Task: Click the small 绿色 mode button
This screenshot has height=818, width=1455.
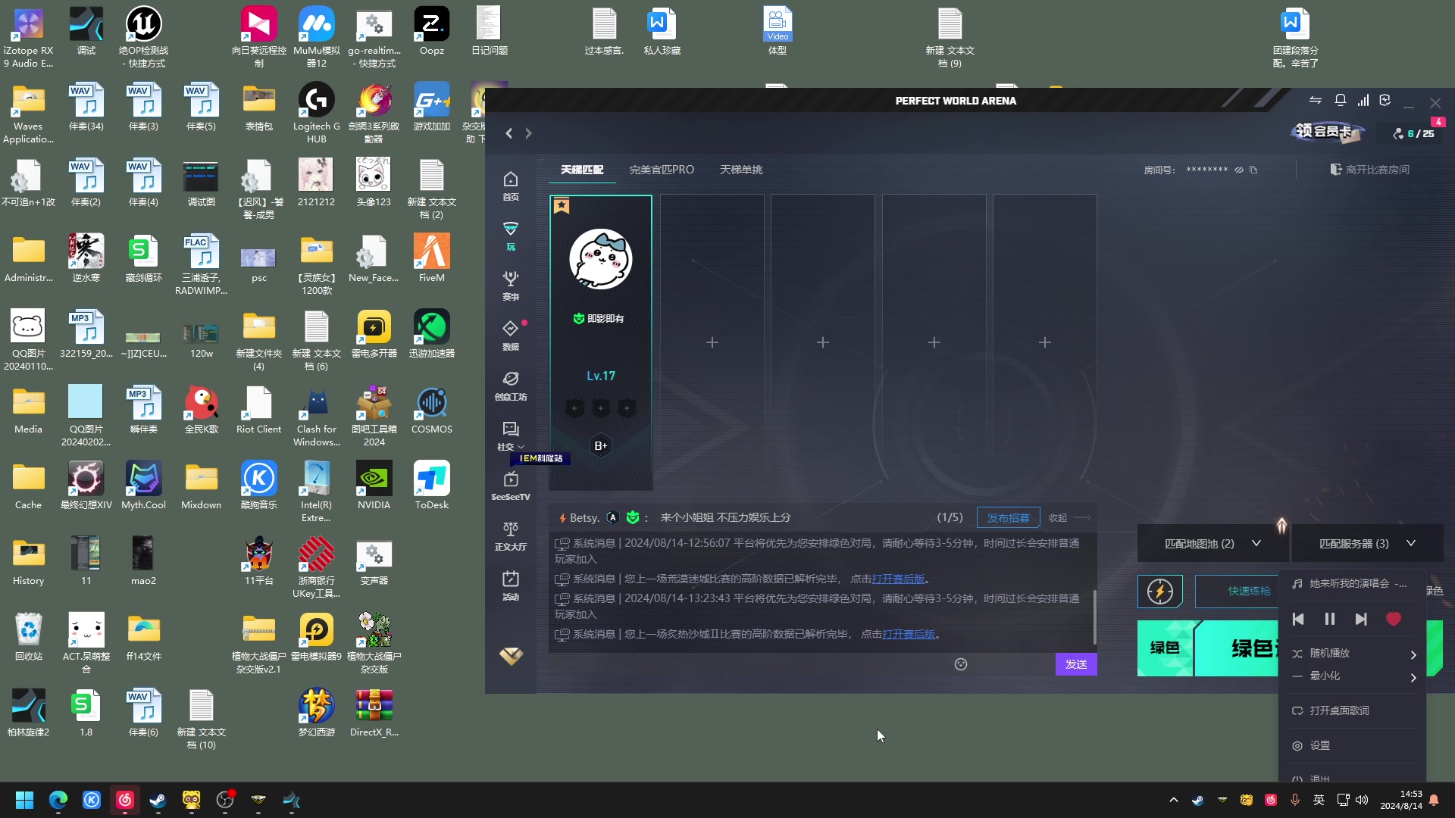Action: pyautogui.click(x=1165, y=648)
